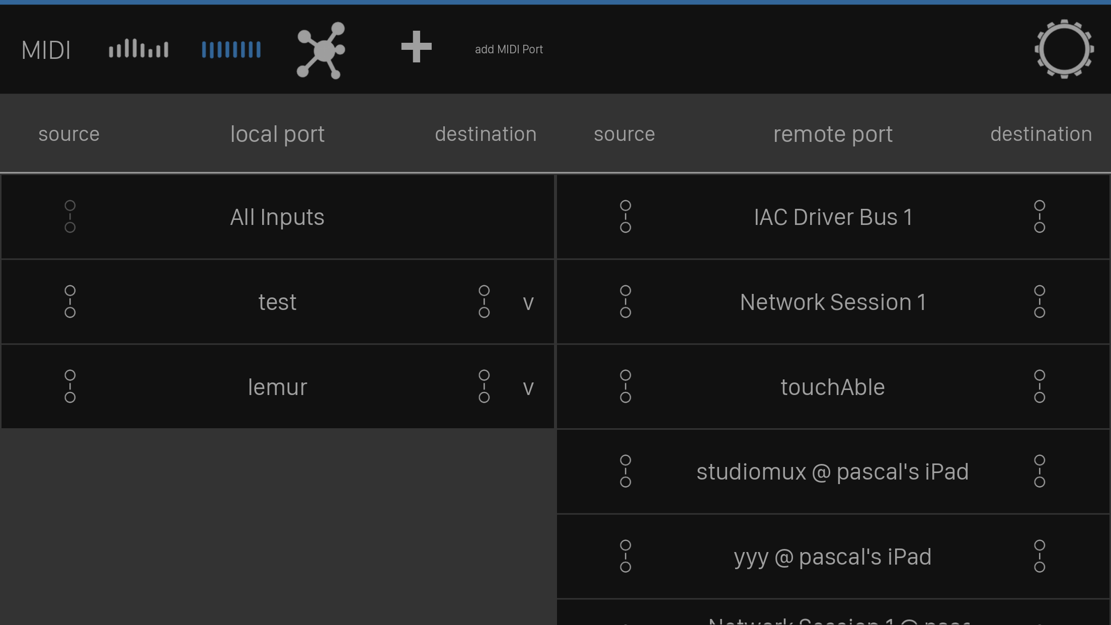The image size is (1111, 625).
Task: Click destination connector of touchAble port
Action: coord(1040,386)
